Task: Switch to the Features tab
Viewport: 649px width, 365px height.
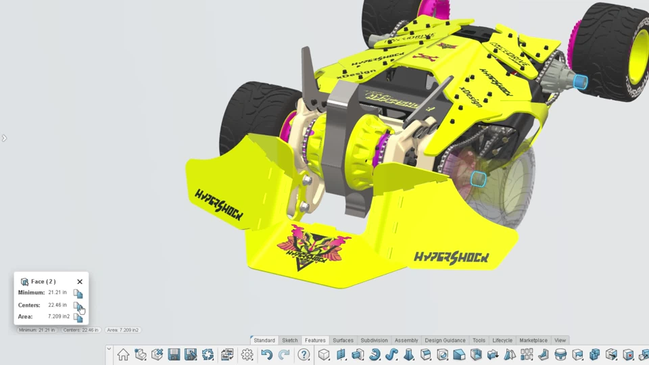Action: pyautogui.click(x=315, y=340)
